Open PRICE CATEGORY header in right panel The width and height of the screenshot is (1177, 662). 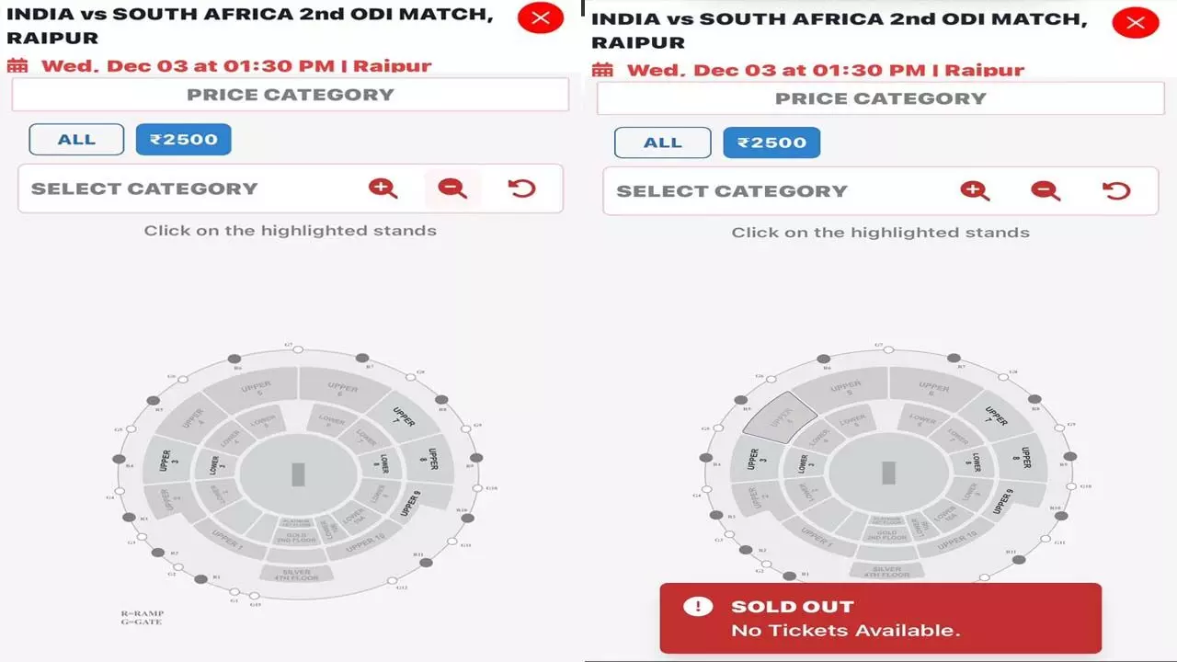point(881,98)
